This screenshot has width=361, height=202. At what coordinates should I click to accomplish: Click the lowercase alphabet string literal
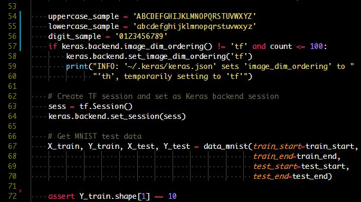195,26
